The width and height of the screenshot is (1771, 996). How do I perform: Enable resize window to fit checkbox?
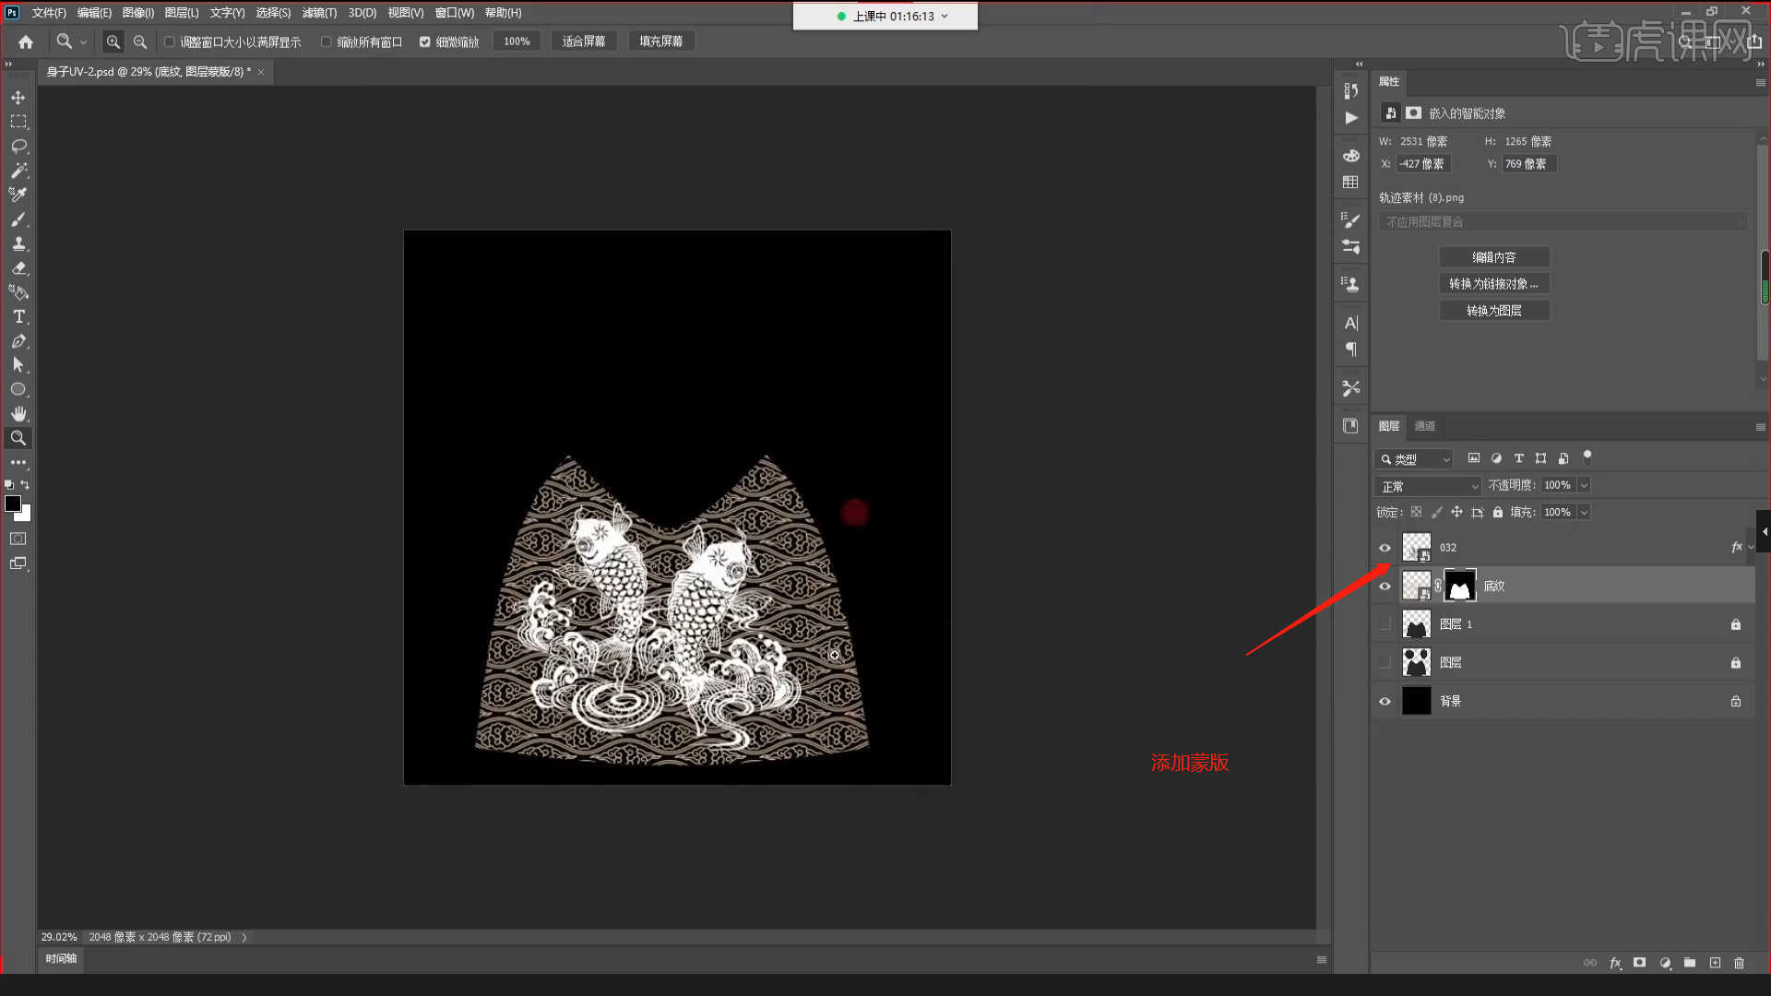(x=170, y=41)
